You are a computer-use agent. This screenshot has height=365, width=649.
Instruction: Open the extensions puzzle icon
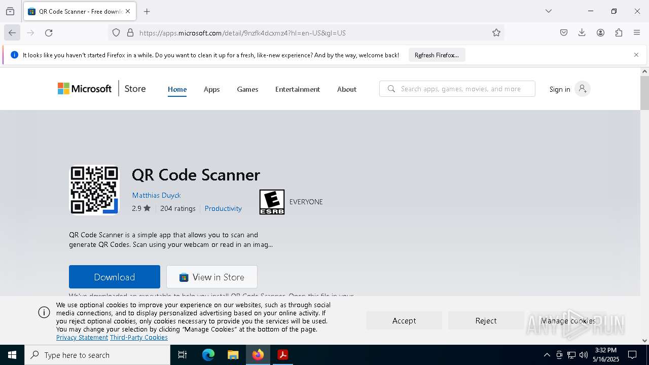[x=619, y=32]
